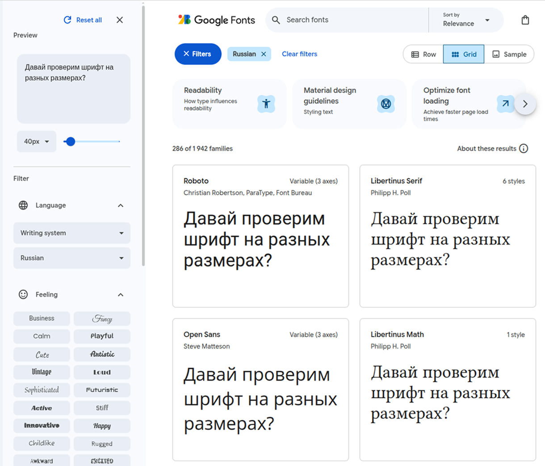The height and width of the screenshot is (466, 545).
Task: Toggle the Fancy feeling chip
Action: 102,318
